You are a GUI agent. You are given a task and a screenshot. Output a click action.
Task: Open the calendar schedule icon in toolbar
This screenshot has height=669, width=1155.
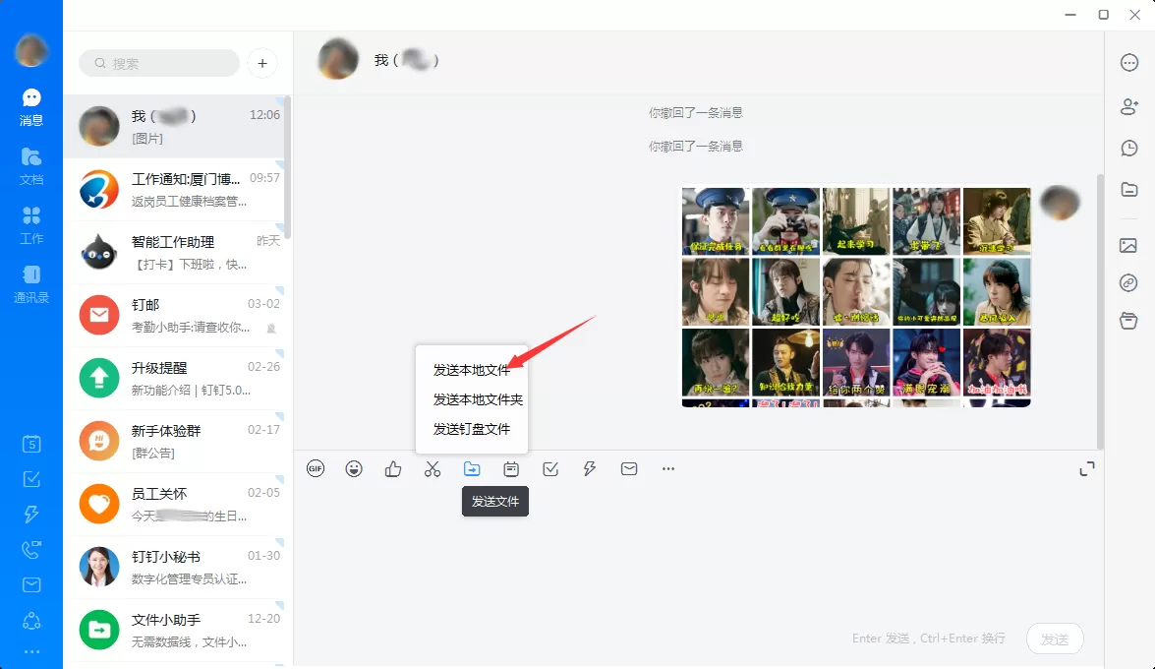point(511,468)
